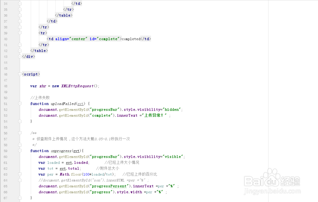318x202 pixels.
Task: Click innerText on line 53
Action: [127, 116]
